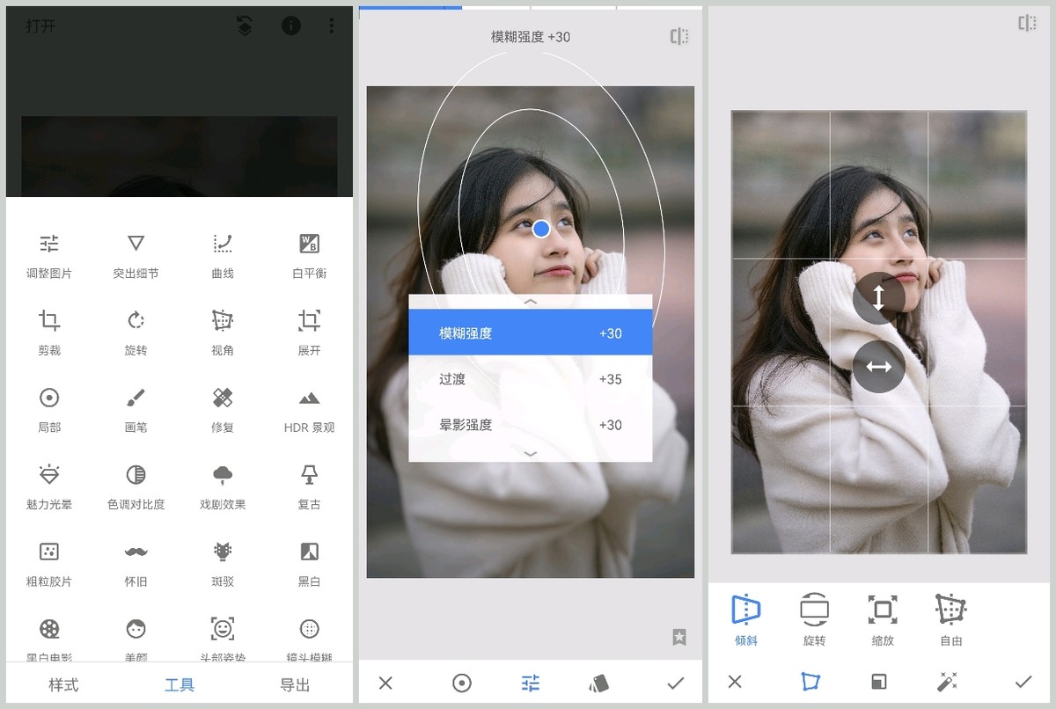Collapse the adjustment list with the down chevron
The image size is (1056, 709).
[x=530, y=454]
